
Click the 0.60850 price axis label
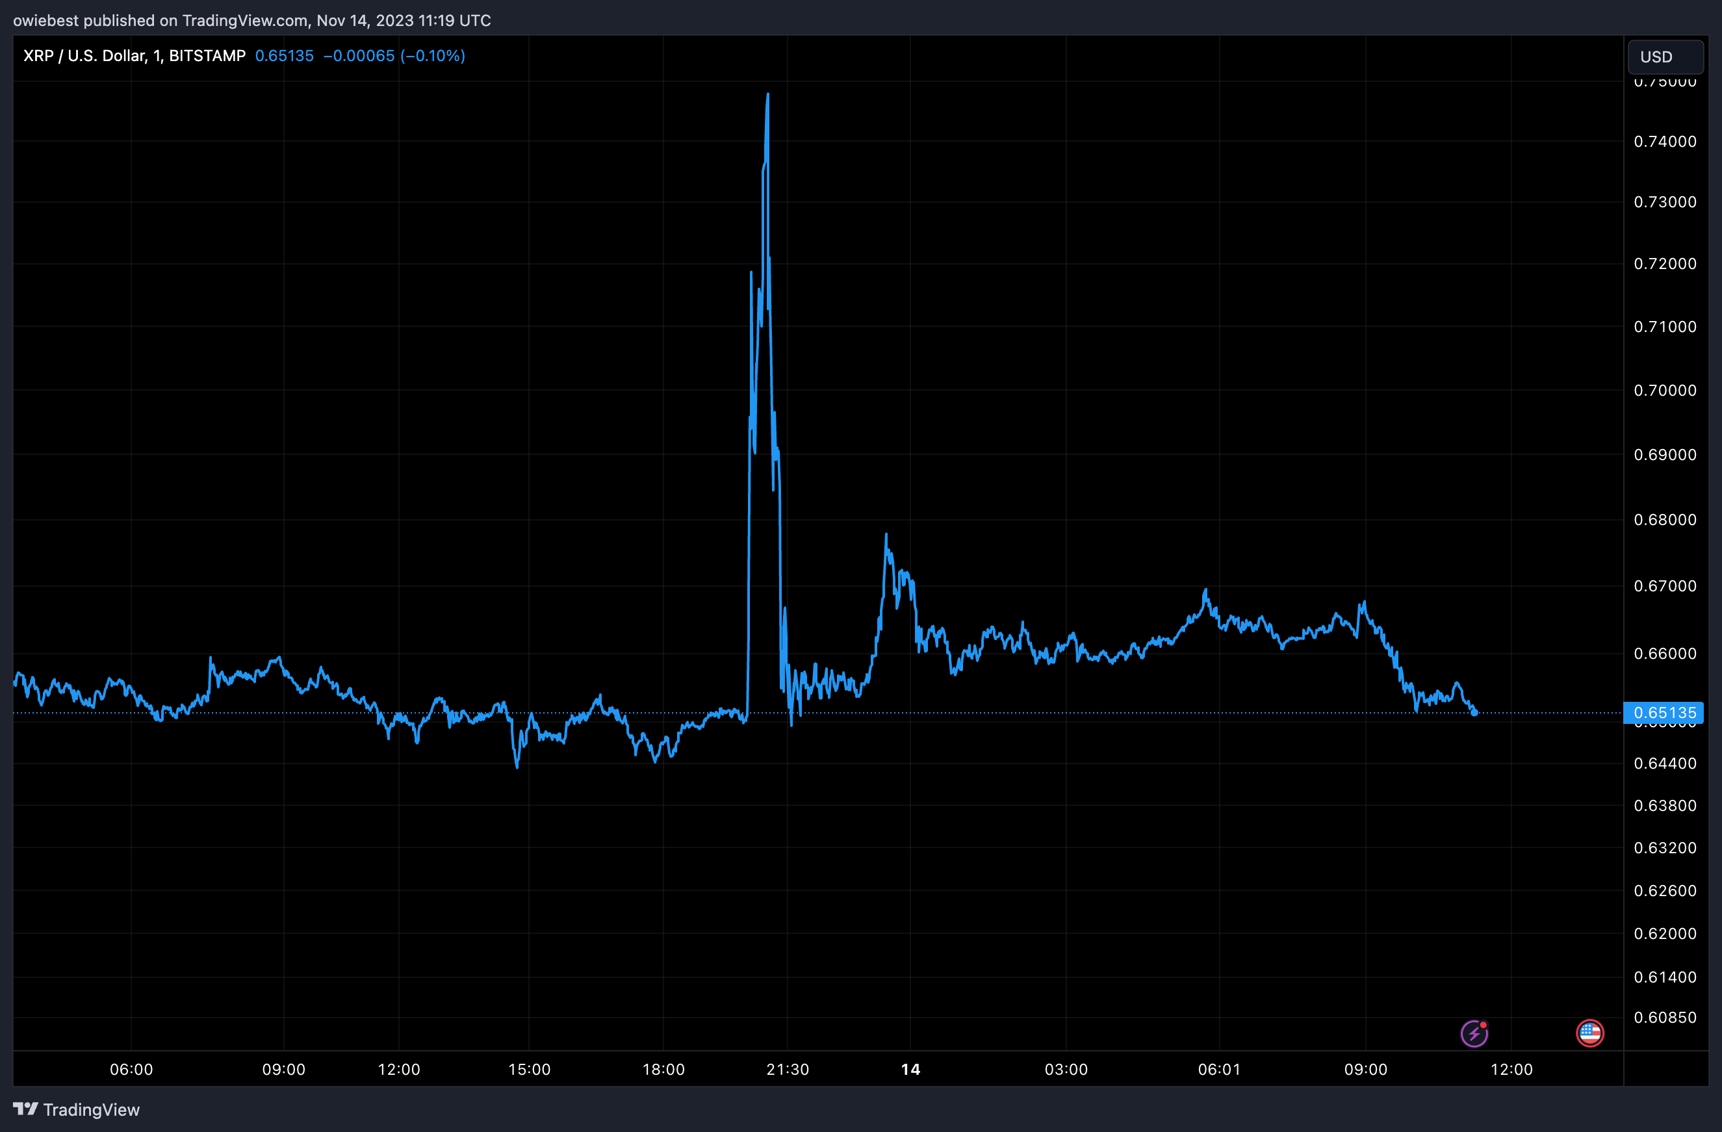pyautogui.click(x=1665, y=1017)
